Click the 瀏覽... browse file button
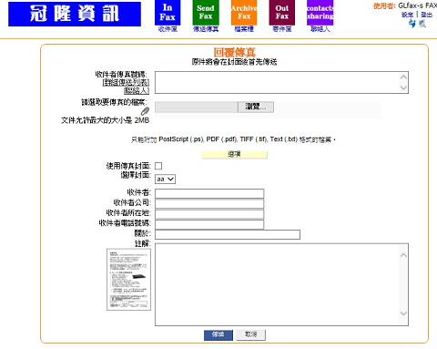Screen dimensions: 437x349 [256, 107]
